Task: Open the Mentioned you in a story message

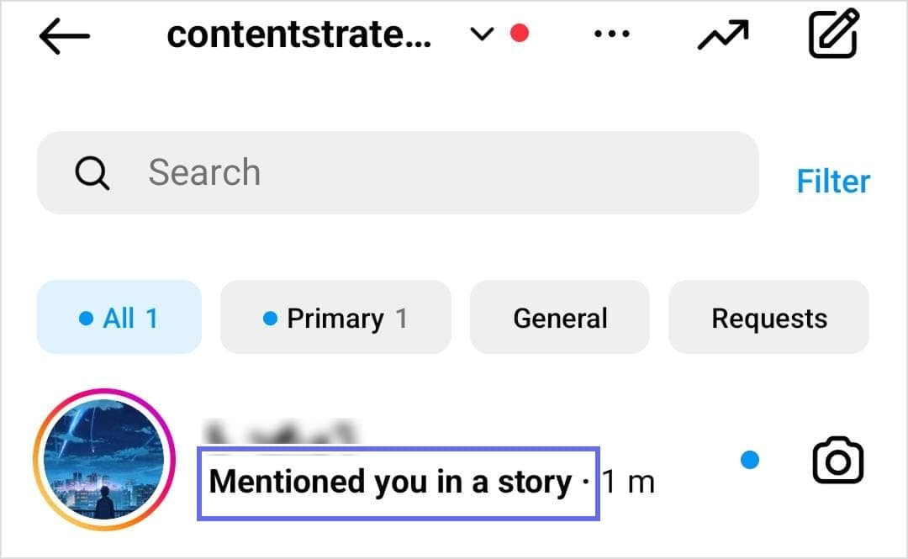Action: (390, 482)
